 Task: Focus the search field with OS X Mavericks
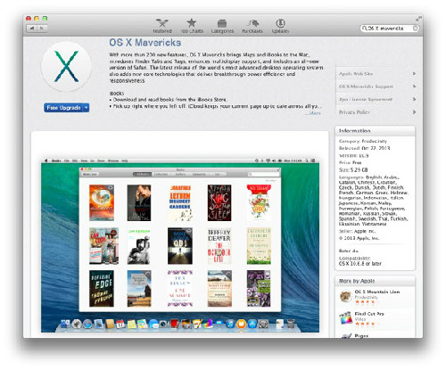pyautogui.click(x=389, y=29)
